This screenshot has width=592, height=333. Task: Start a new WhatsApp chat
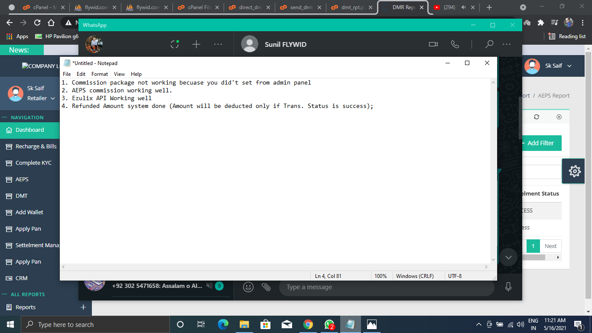196,44
